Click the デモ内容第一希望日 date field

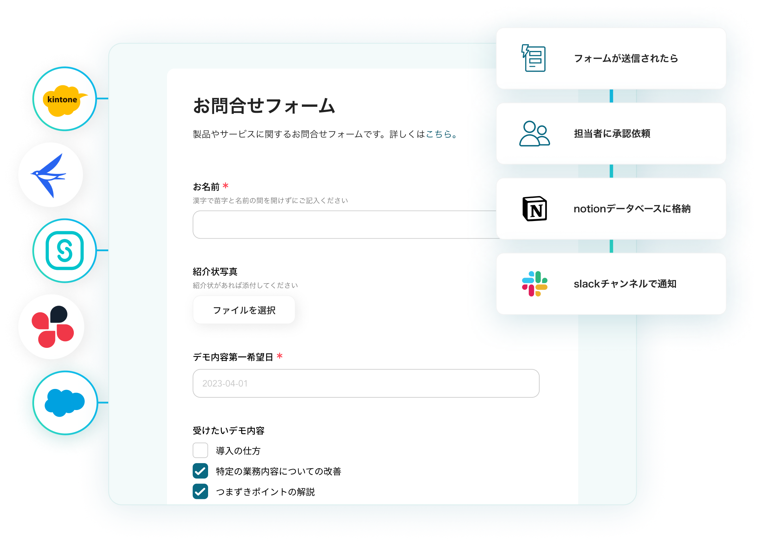(x=366, y=383)
